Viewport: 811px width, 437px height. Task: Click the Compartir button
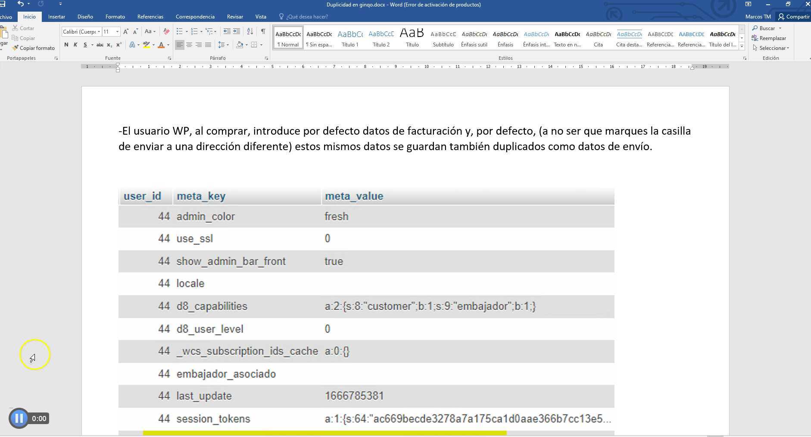793,17
